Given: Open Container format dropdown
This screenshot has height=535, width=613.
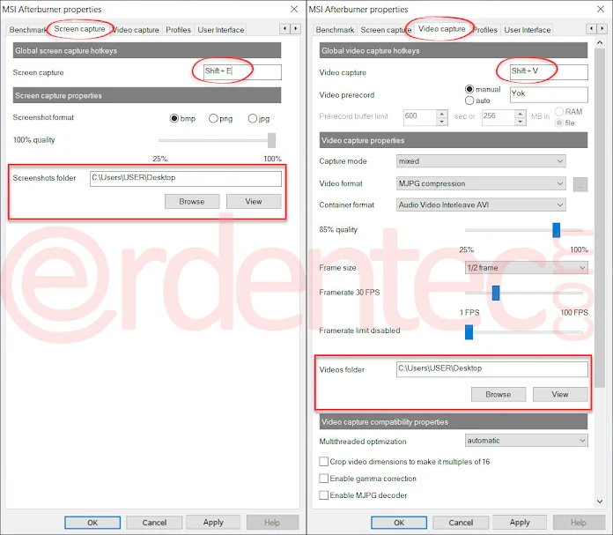Looking at the screenshot, I should (481, 204).
